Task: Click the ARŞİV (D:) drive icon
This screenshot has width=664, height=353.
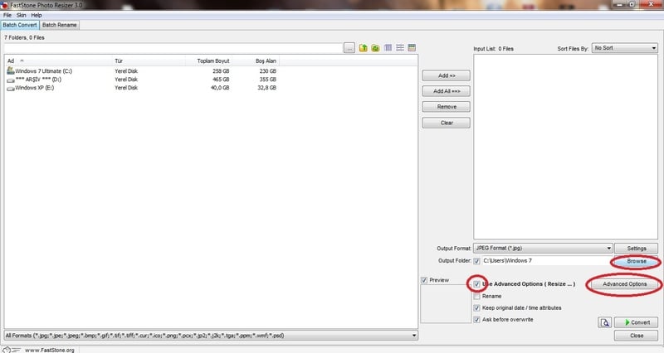Action: [10, 80]
